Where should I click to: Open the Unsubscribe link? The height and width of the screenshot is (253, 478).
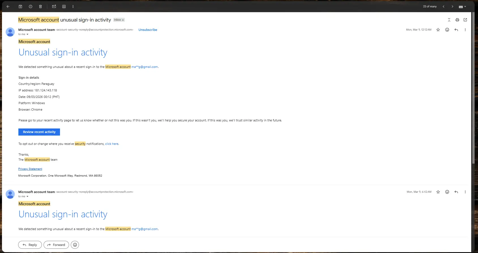click(x=148, y=30)
